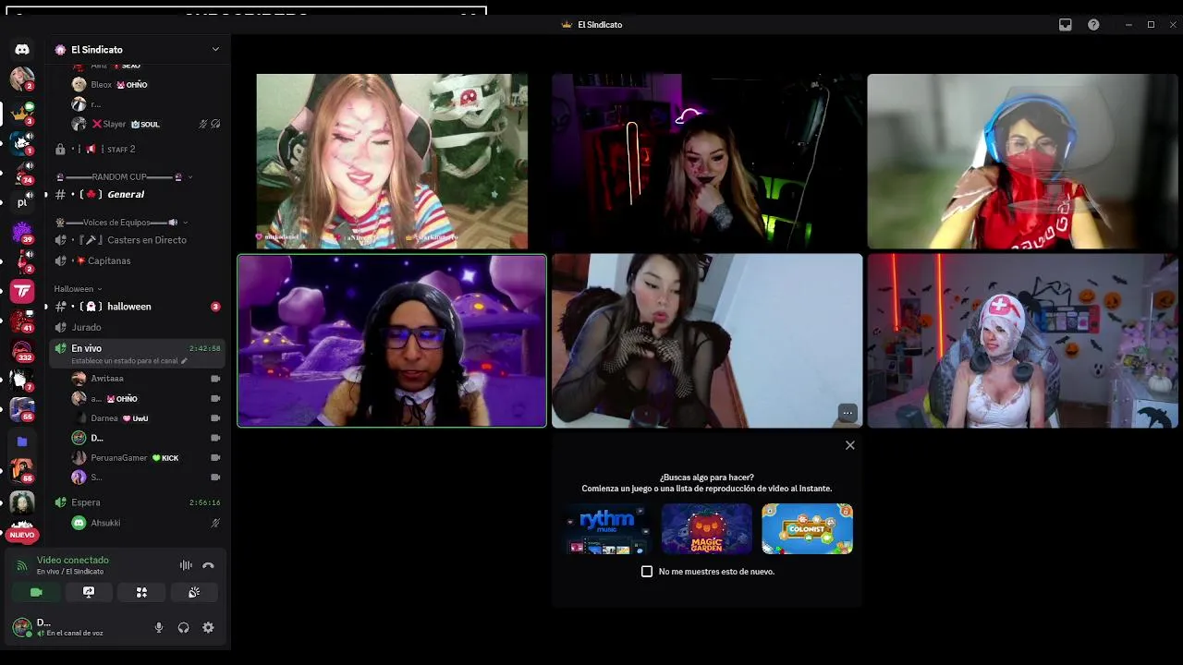Turn off camera in voice panel
Screen dimensions: 1183x665
pos(36,592)
